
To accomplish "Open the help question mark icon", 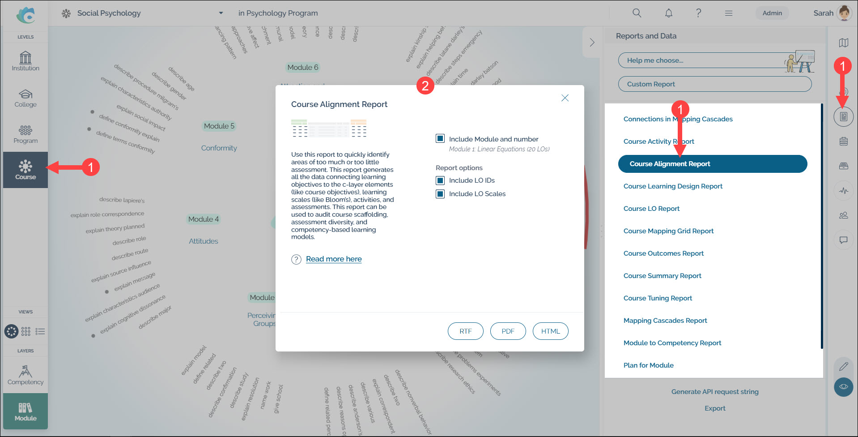I will pyautogui.click(x=698, y=13).
